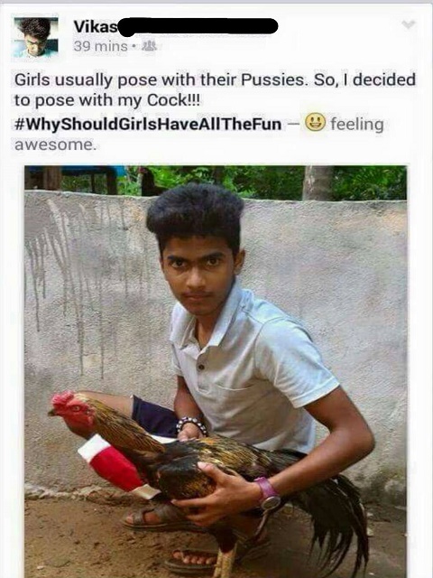Image resolution: width=433 pixels, height=578 pixels.
Task: Open the Vikas profile name link
Action: click(x=96, y=26)
